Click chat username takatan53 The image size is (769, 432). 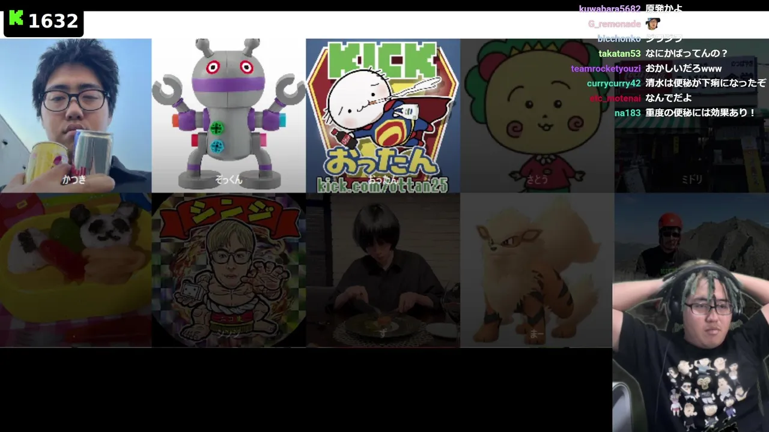pyautogui.click(x=619, y=53)
